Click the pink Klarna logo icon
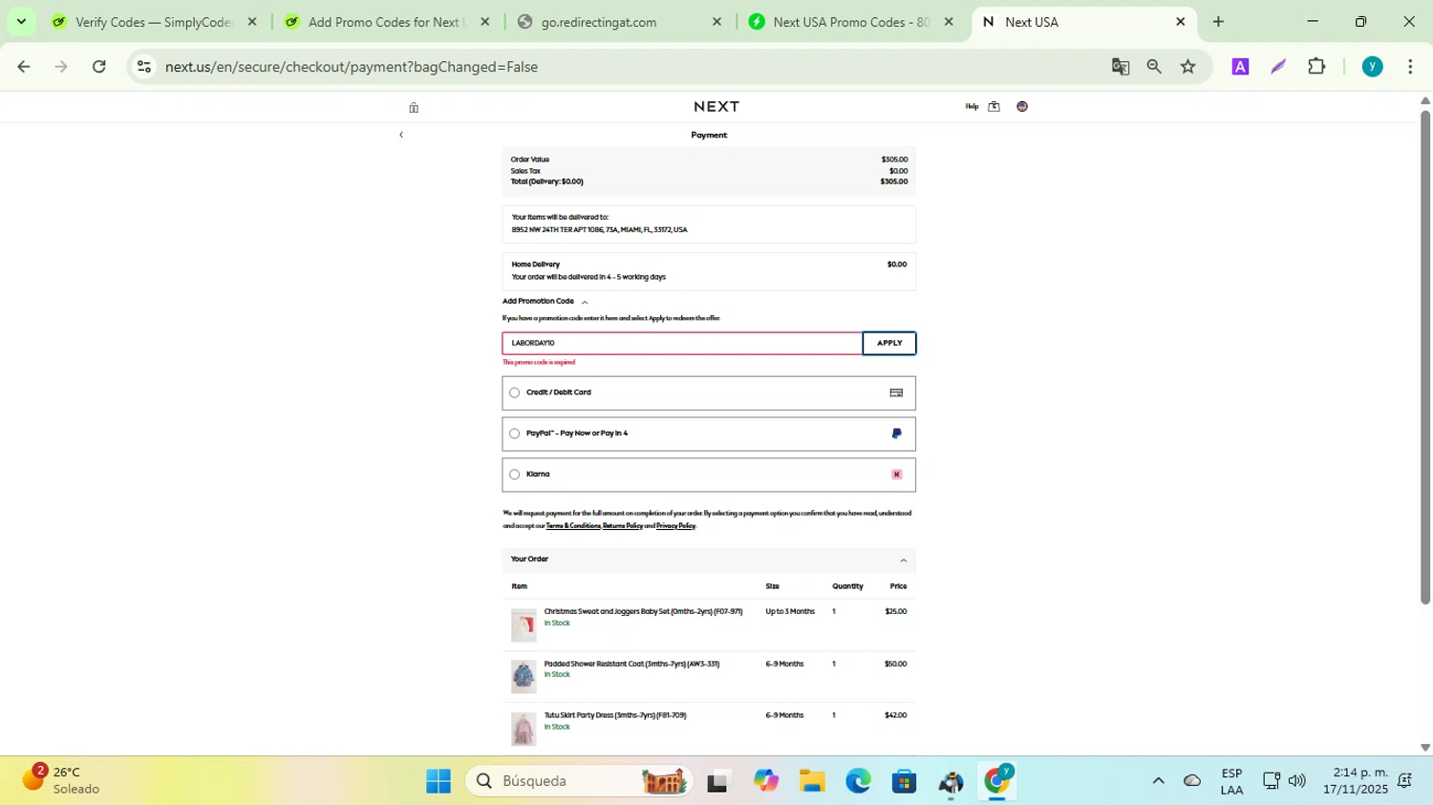This screenshot has width=1433, height=805. tap(896, 475)
